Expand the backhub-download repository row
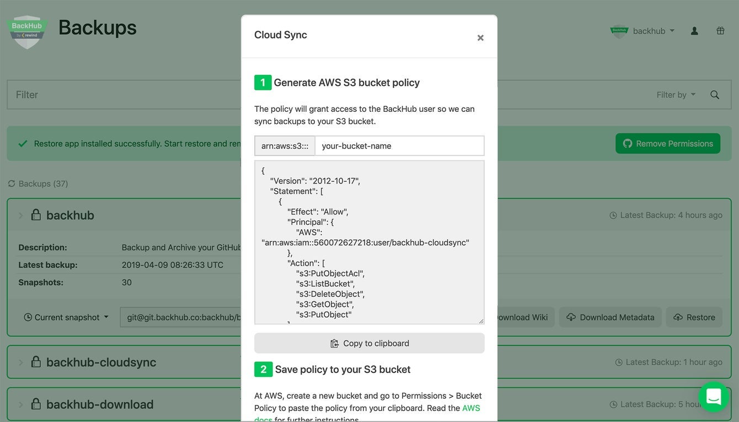739x422 pixels. coord(21,404)
